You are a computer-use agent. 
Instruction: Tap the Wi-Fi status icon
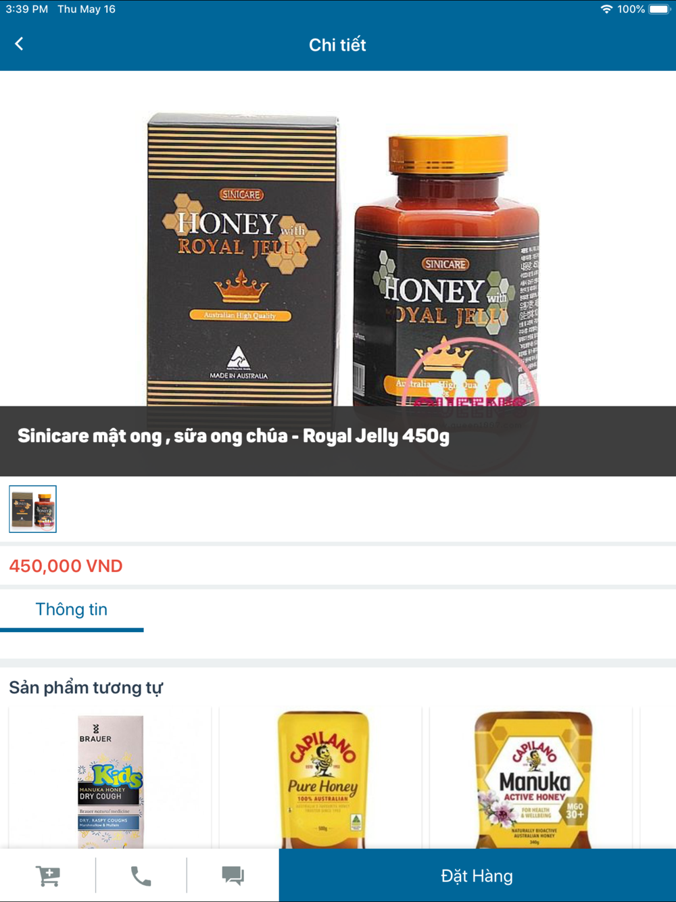click(x=606, y=9)
